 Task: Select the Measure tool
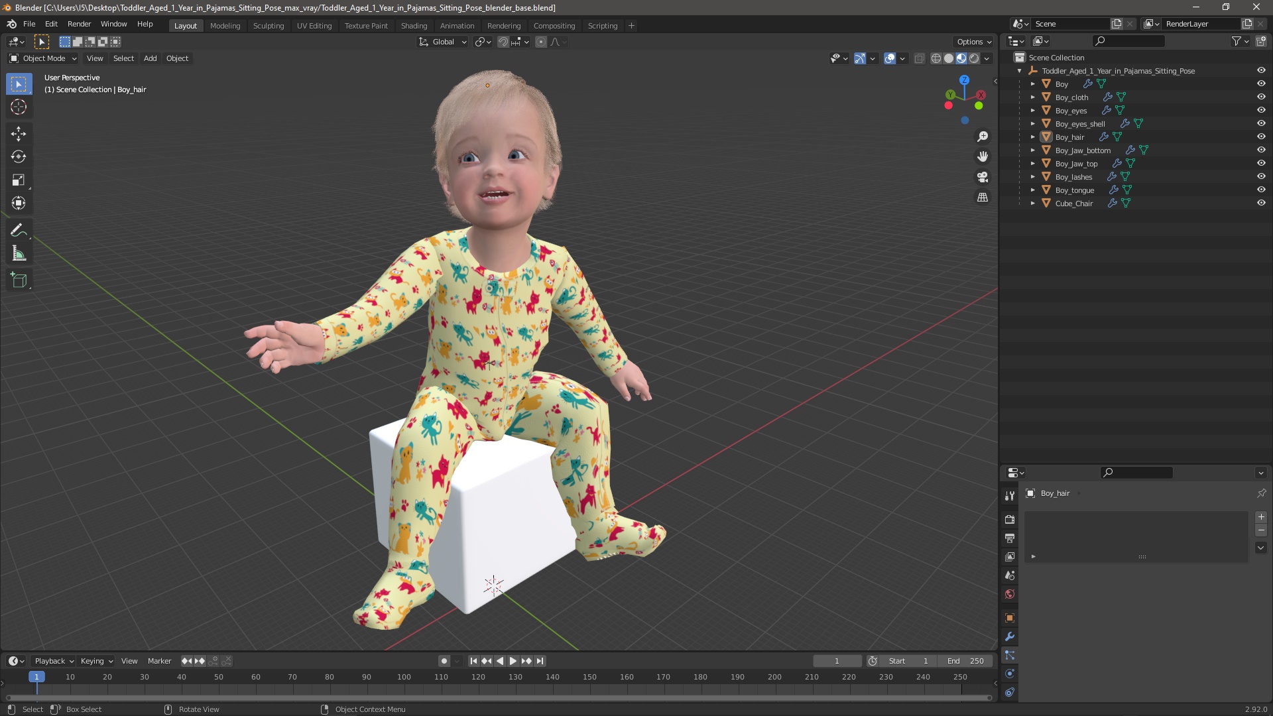(x=19, y=253)
